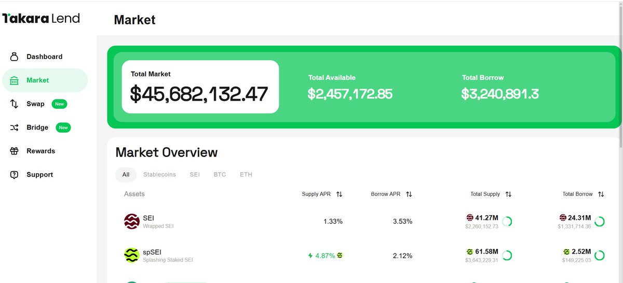Click the Swap arrows icon in sidebar

coord(15,104)
